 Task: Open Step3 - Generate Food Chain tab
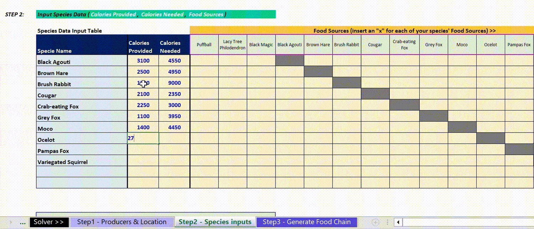(x=307, y=222)
